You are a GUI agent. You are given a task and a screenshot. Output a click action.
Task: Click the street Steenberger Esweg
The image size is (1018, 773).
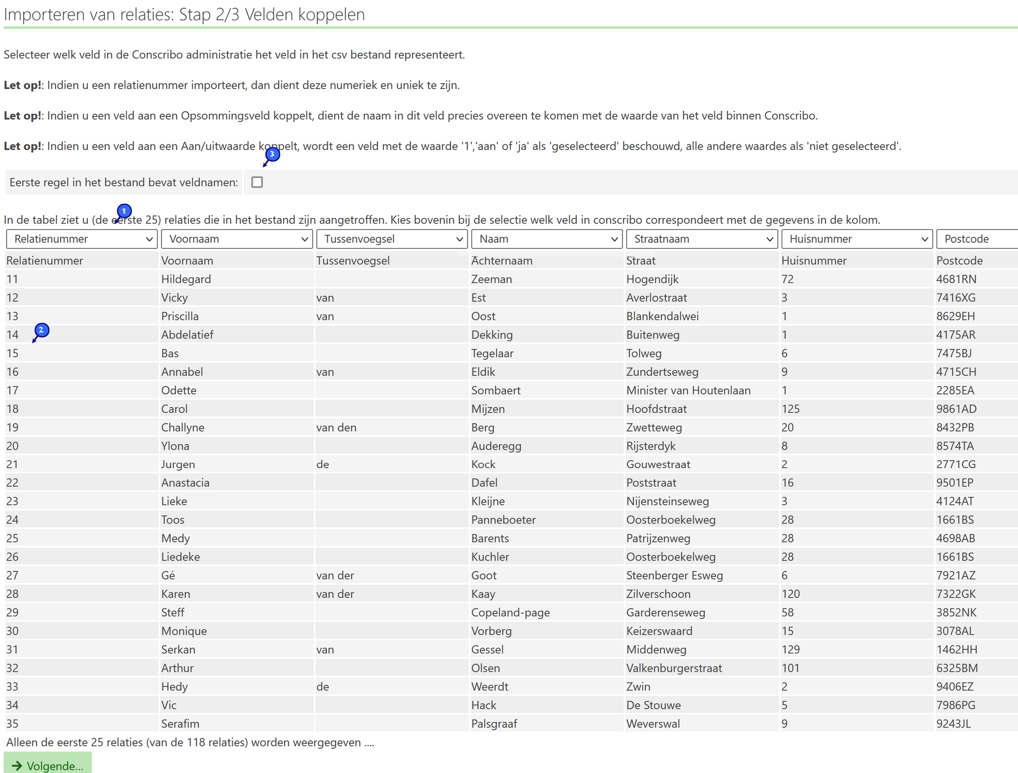(x=675, y=575)
